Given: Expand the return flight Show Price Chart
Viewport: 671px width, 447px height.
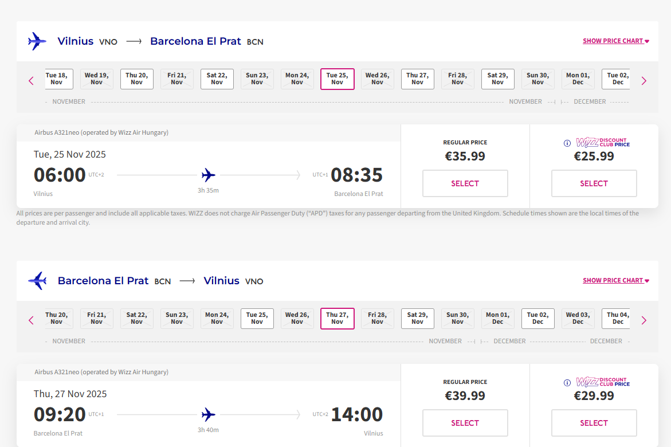Looking at the screenshot, I should pyautogui.click(x=615, y=281).
